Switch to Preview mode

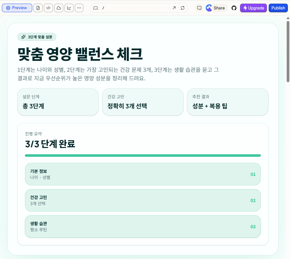coord(17,8)
